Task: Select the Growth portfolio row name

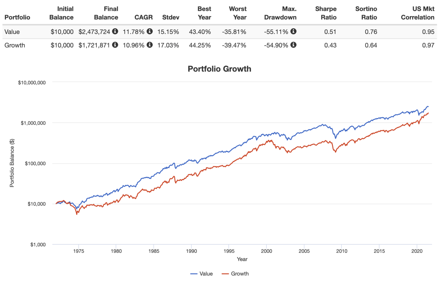Action: (x=15, y=45)
